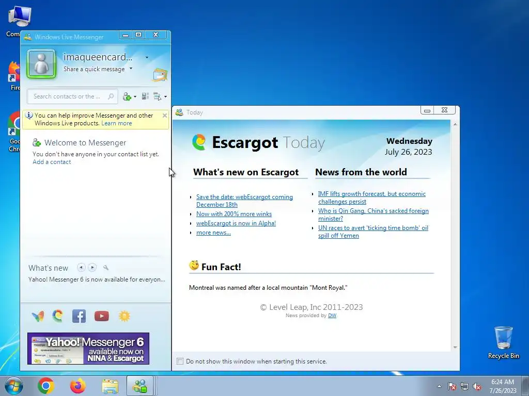Open the Windows Start menu
This screenshot has height=396, width=529.
point(13,386)
